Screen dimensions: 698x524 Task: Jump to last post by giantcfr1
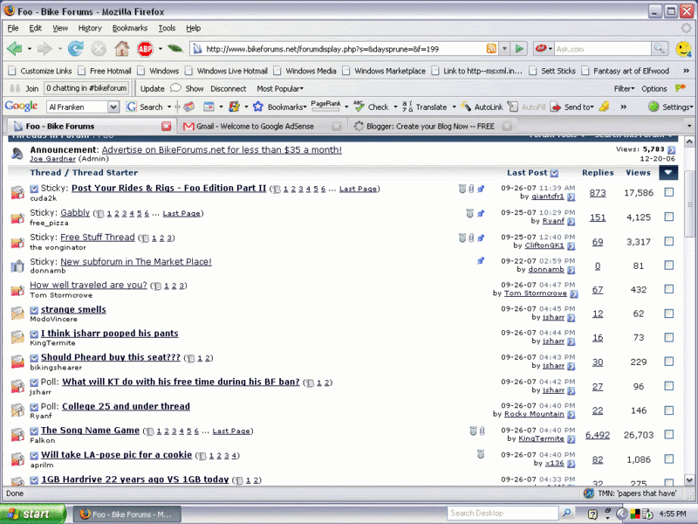pyautogui.click(x=571, y=197)
